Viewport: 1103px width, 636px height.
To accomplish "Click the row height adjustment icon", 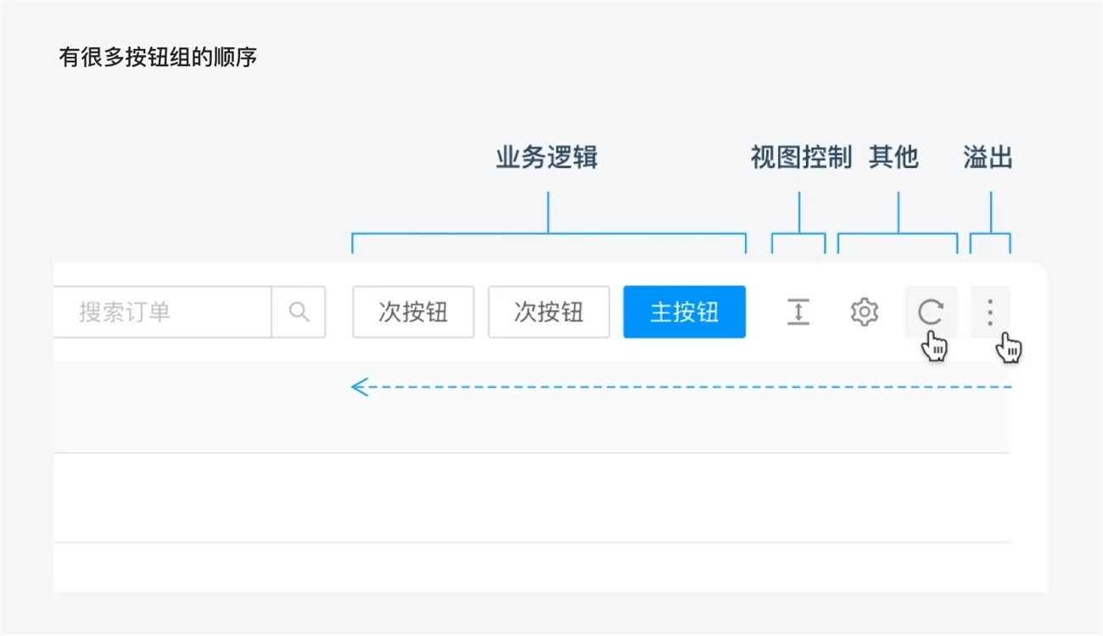I will [798, 312].
